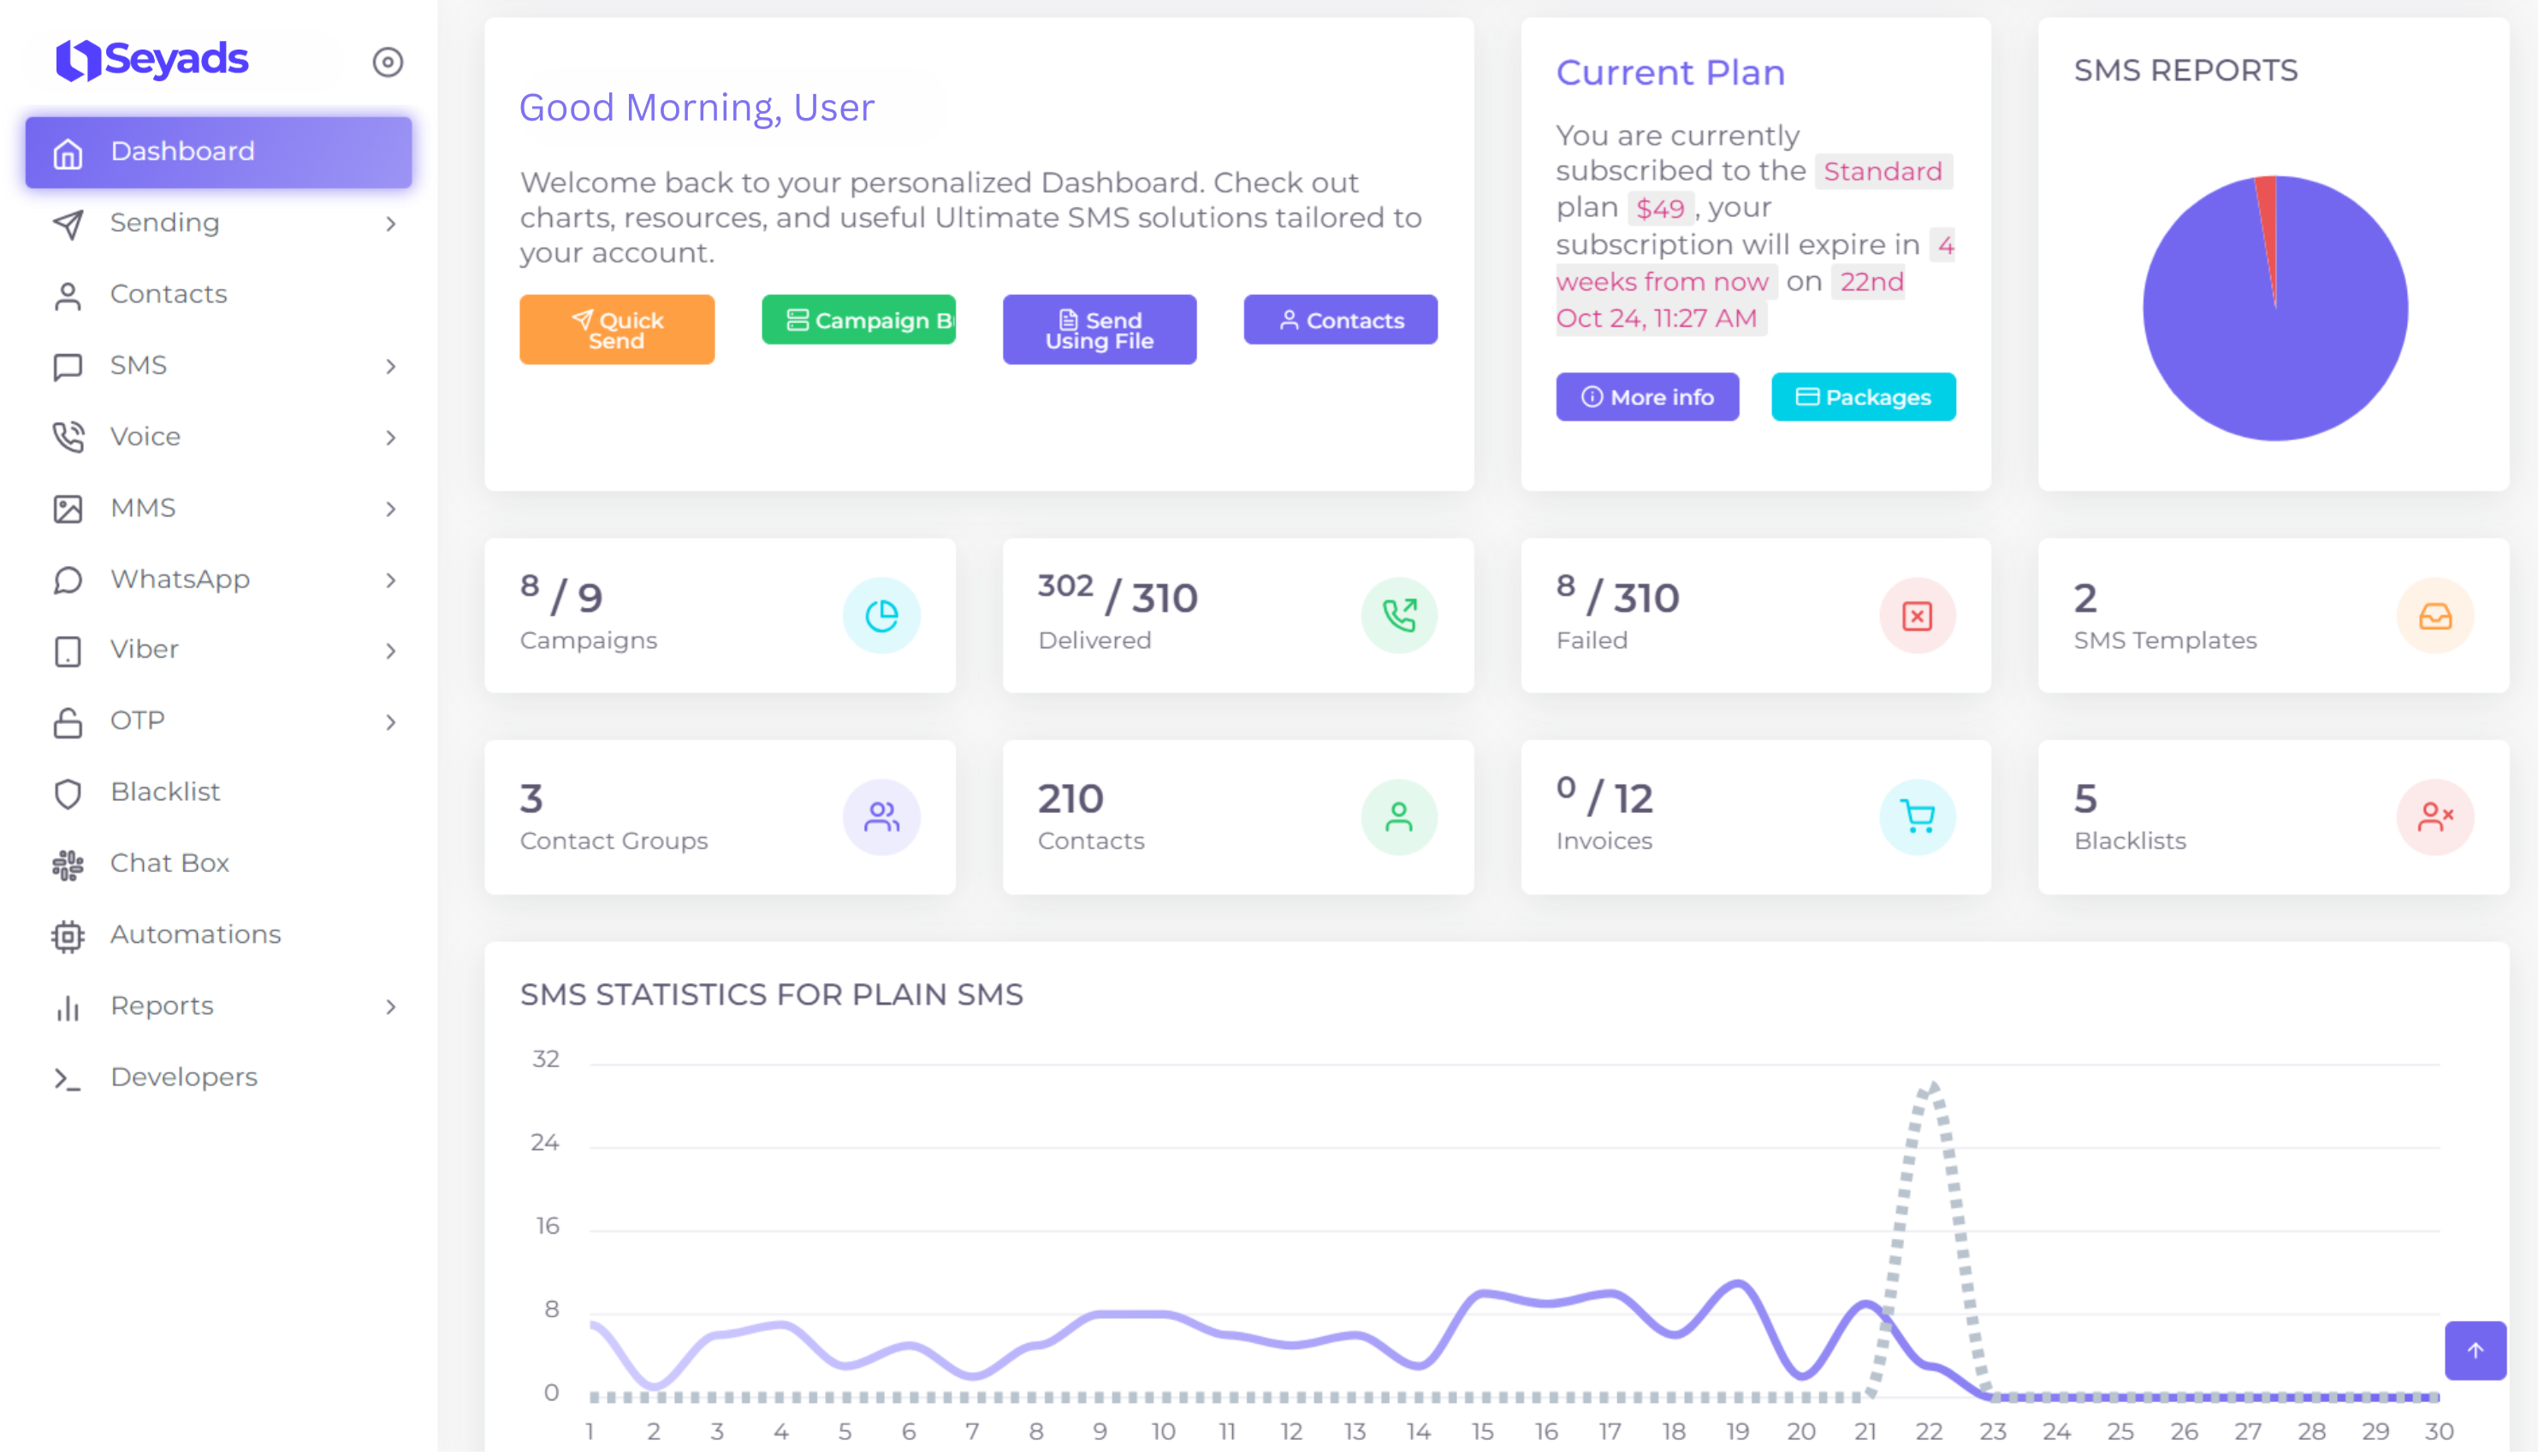The width and height of the screenshot is (2538, 1456).
Task: Click the Standard plan badge
Action: [1883, 171]
